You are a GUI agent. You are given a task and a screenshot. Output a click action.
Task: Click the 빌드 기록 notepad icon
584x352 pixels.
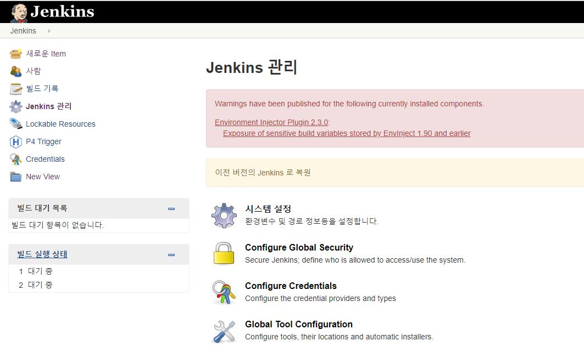15,88
